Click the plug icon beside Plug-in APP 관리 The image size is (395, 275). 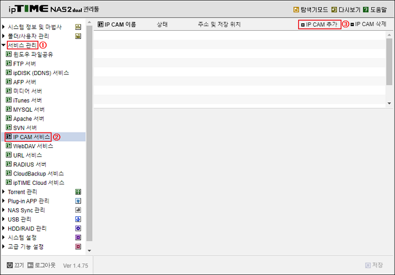tap(78, 201)
